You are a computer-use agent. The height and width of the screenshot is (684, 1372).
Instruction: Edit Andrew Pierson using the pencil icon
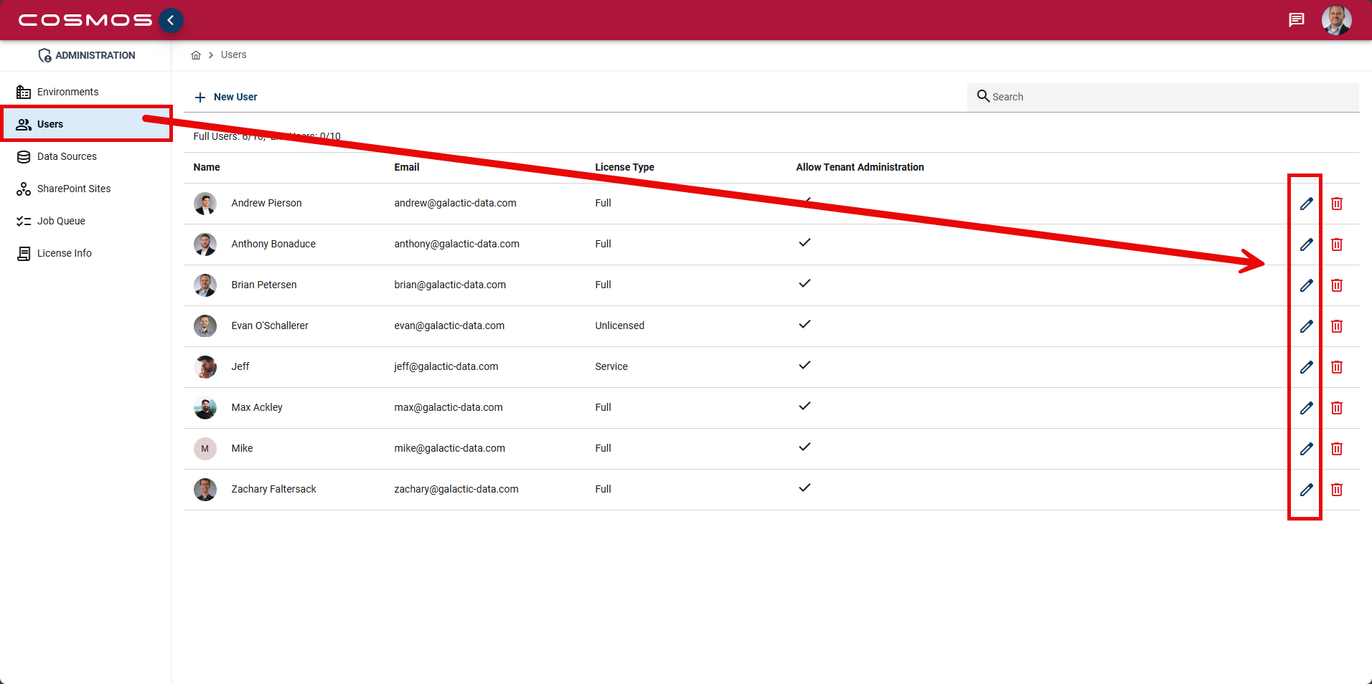(1306, 203)
